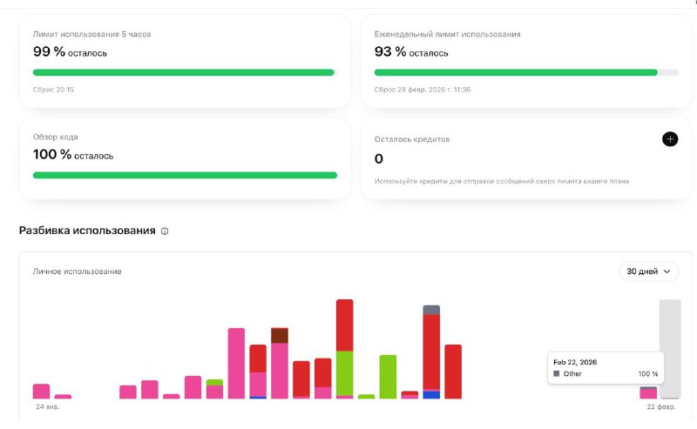This screenshot has height=429, width=697.
Task: Click the Личное использование chart label
Action: (x=78, y=271)
